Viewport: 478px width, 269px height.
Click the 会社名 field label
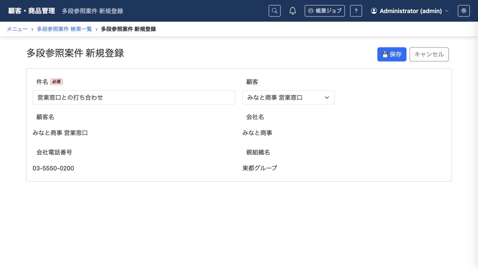[255, 117]
